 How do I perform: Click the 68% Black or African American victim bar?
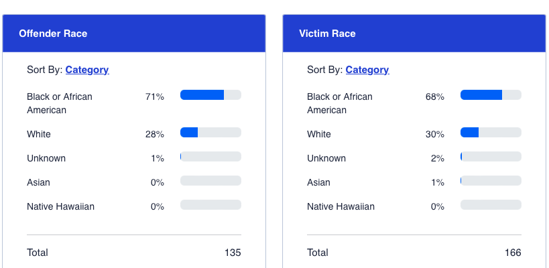point(491,95)
